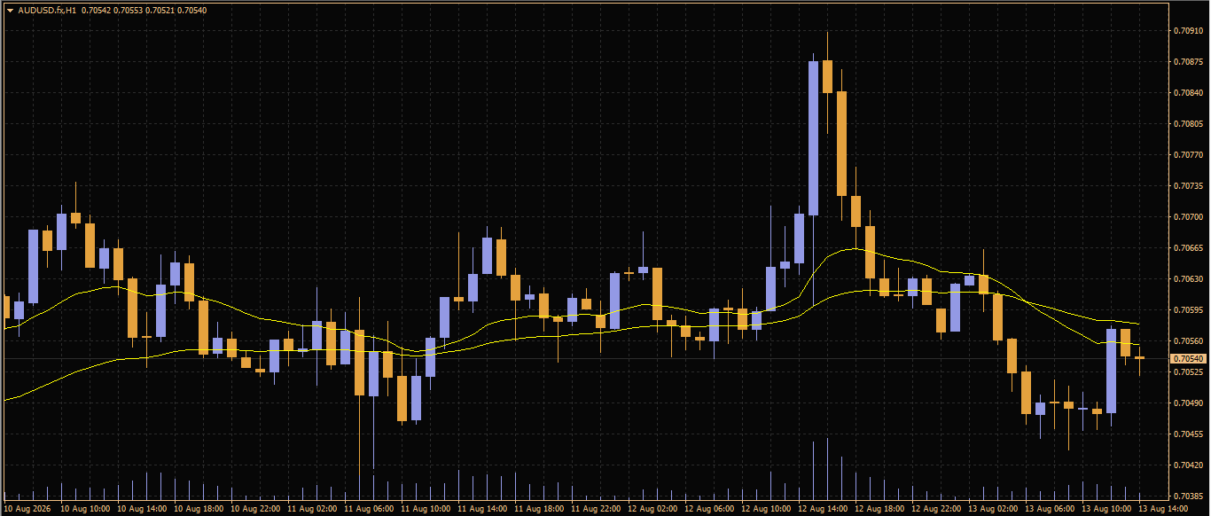Click the 0.70770 price axis label

point(1188,155)
